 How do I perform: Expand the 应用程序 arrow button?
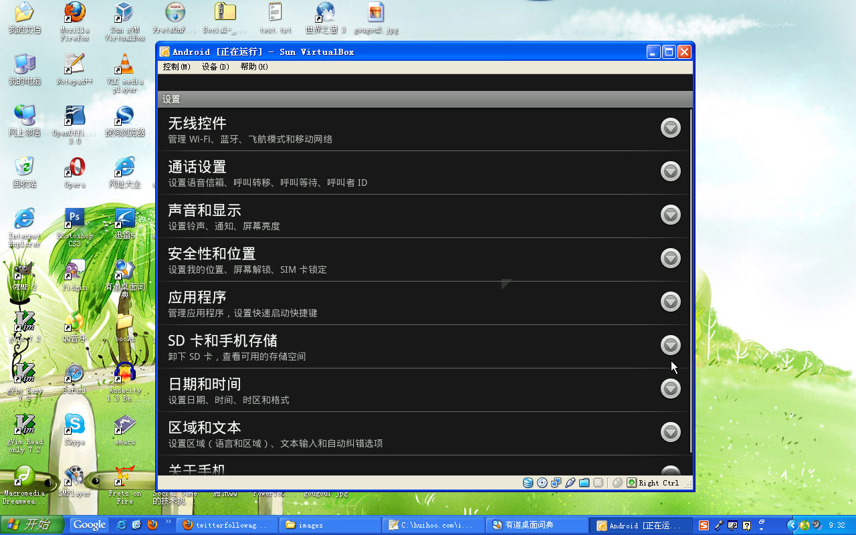point(670,302)
